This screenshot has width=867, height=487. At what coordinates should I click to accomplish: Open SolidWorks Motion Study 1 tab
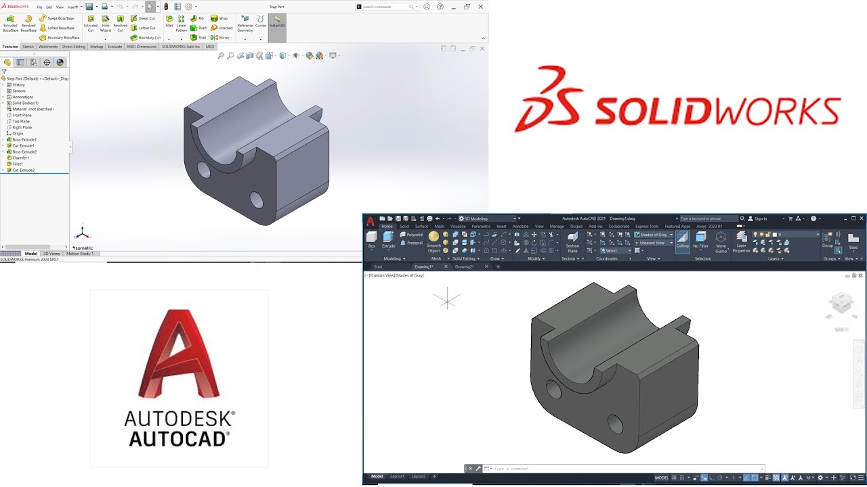coord(80,254)
